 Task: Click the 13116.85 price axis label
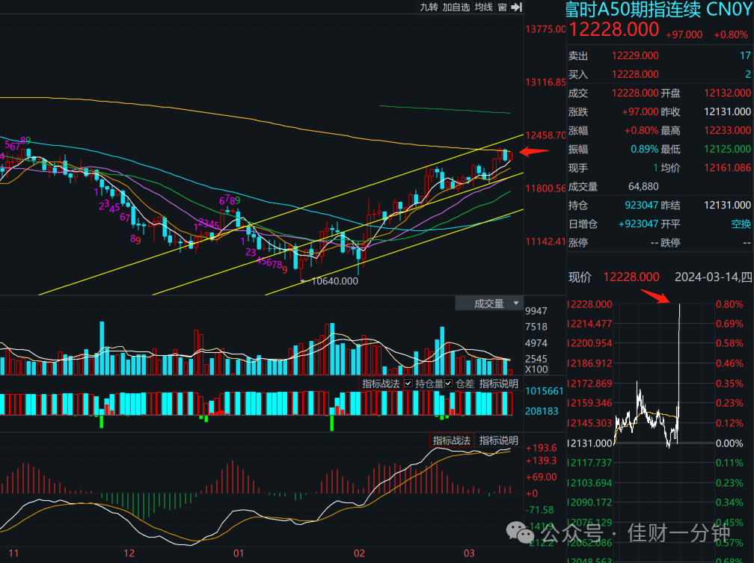tap(545, 82)
